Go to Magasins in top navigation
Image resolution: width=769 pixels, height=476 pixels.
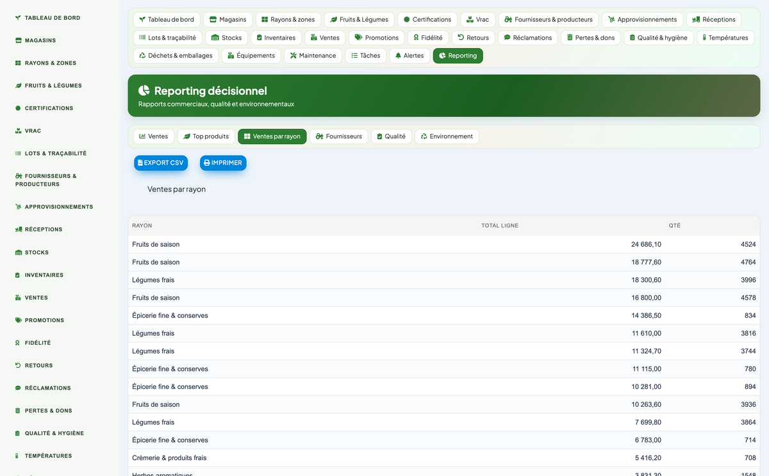(228, 20)
